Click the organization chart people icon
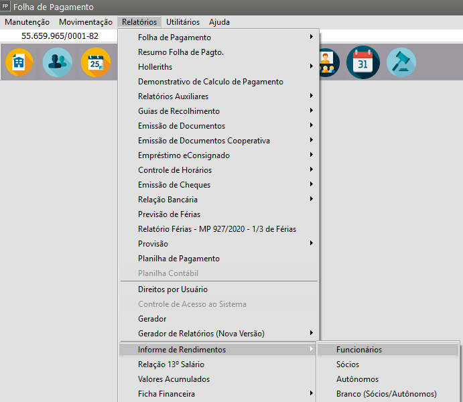 tap(328, 63)
